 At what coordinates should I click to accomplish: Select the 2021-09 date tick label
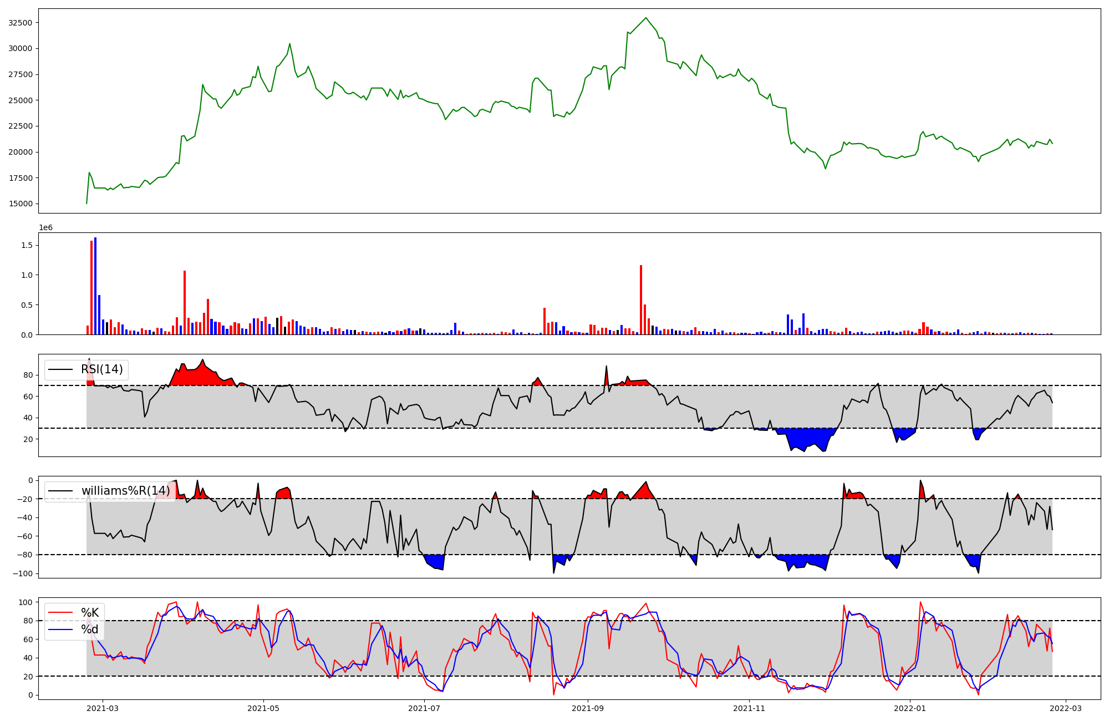(x=588, y=708)
